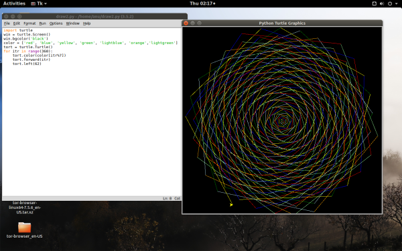The height and width of the screenshot is (251, 402).
Task: Click the volume icon in system tray
Action: [x=382, y=3]
